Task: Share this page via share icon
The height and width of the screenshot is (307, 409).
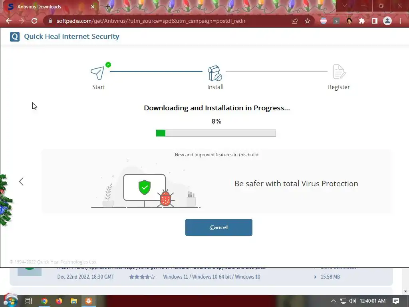Action: (295, 21)
